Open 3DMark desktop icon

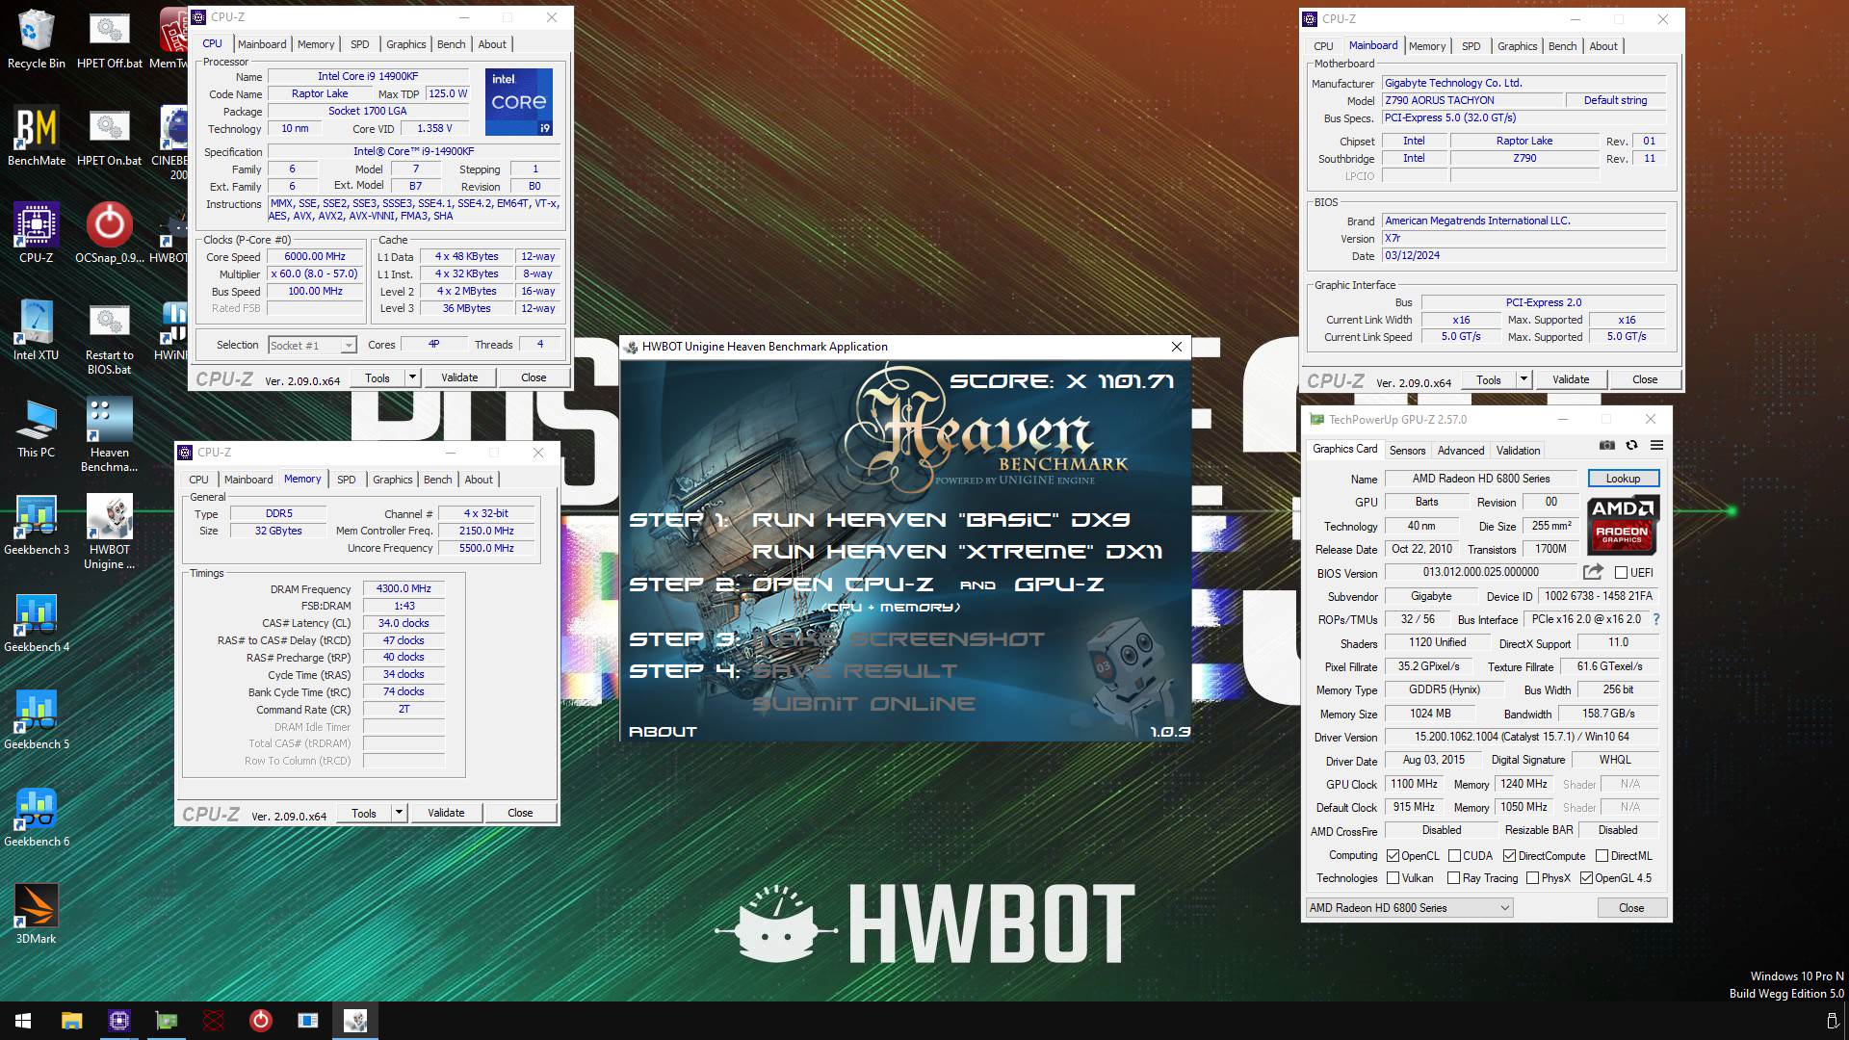pyautogui.click(x=36, y=914)
